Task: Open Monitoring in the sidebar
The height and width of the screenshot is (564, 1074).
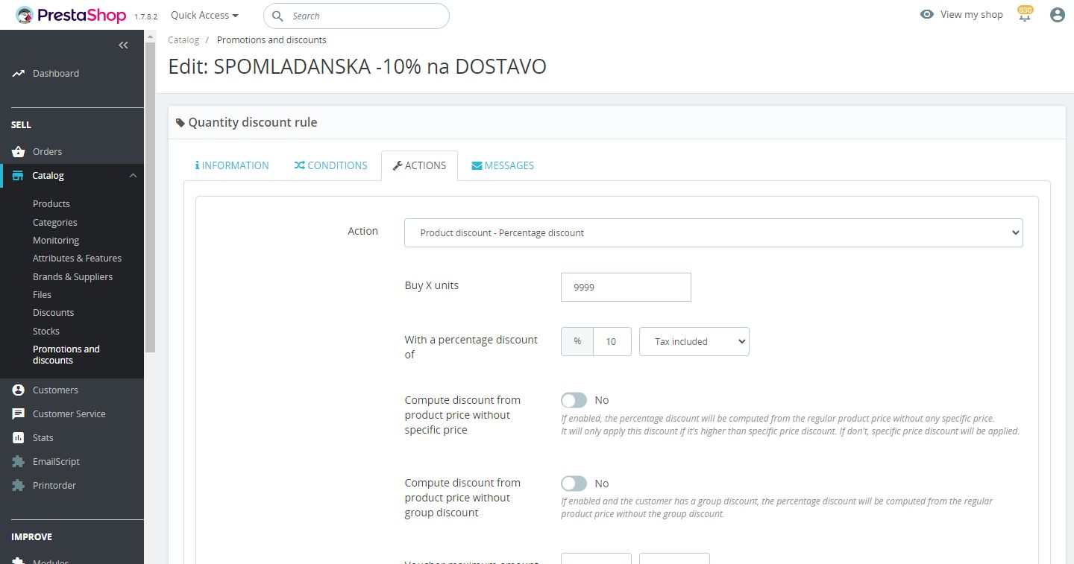Action: pyautogui.click(x=56, y=241)
